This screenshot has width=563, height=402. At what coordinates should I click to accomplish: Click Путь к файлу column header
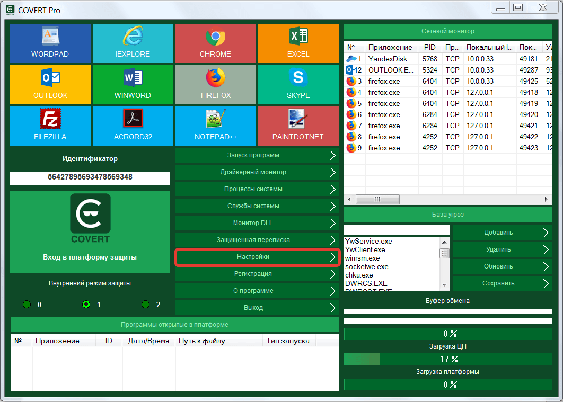[219, 341]
